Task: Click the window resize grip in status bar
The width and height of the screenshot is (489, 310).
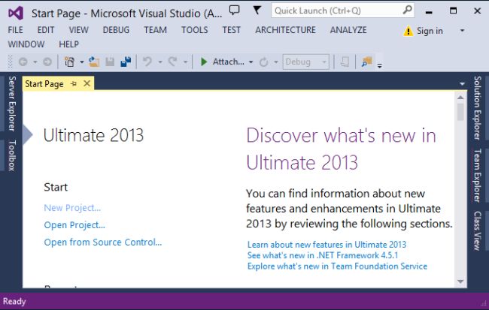Action: [x=484, y=302]
